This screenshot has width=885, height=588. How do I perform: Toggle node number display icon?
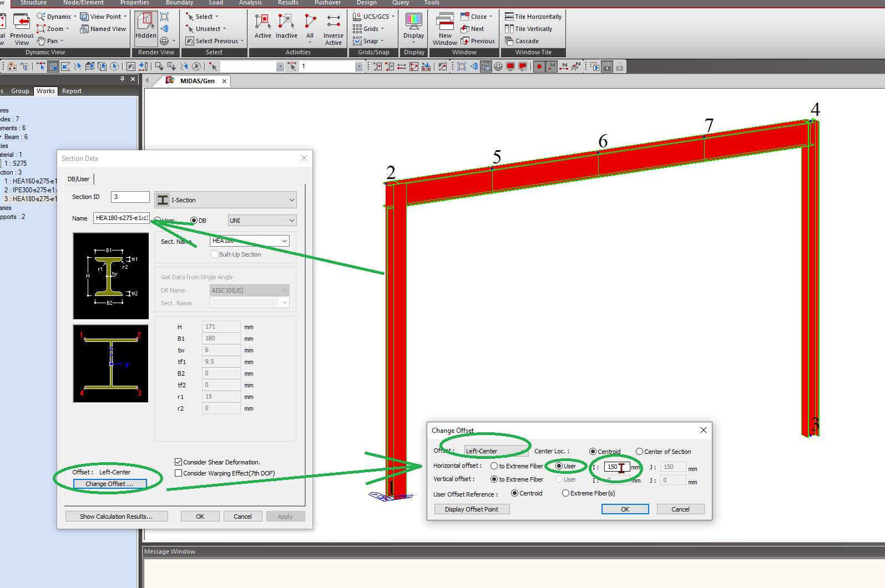[551, 67]
